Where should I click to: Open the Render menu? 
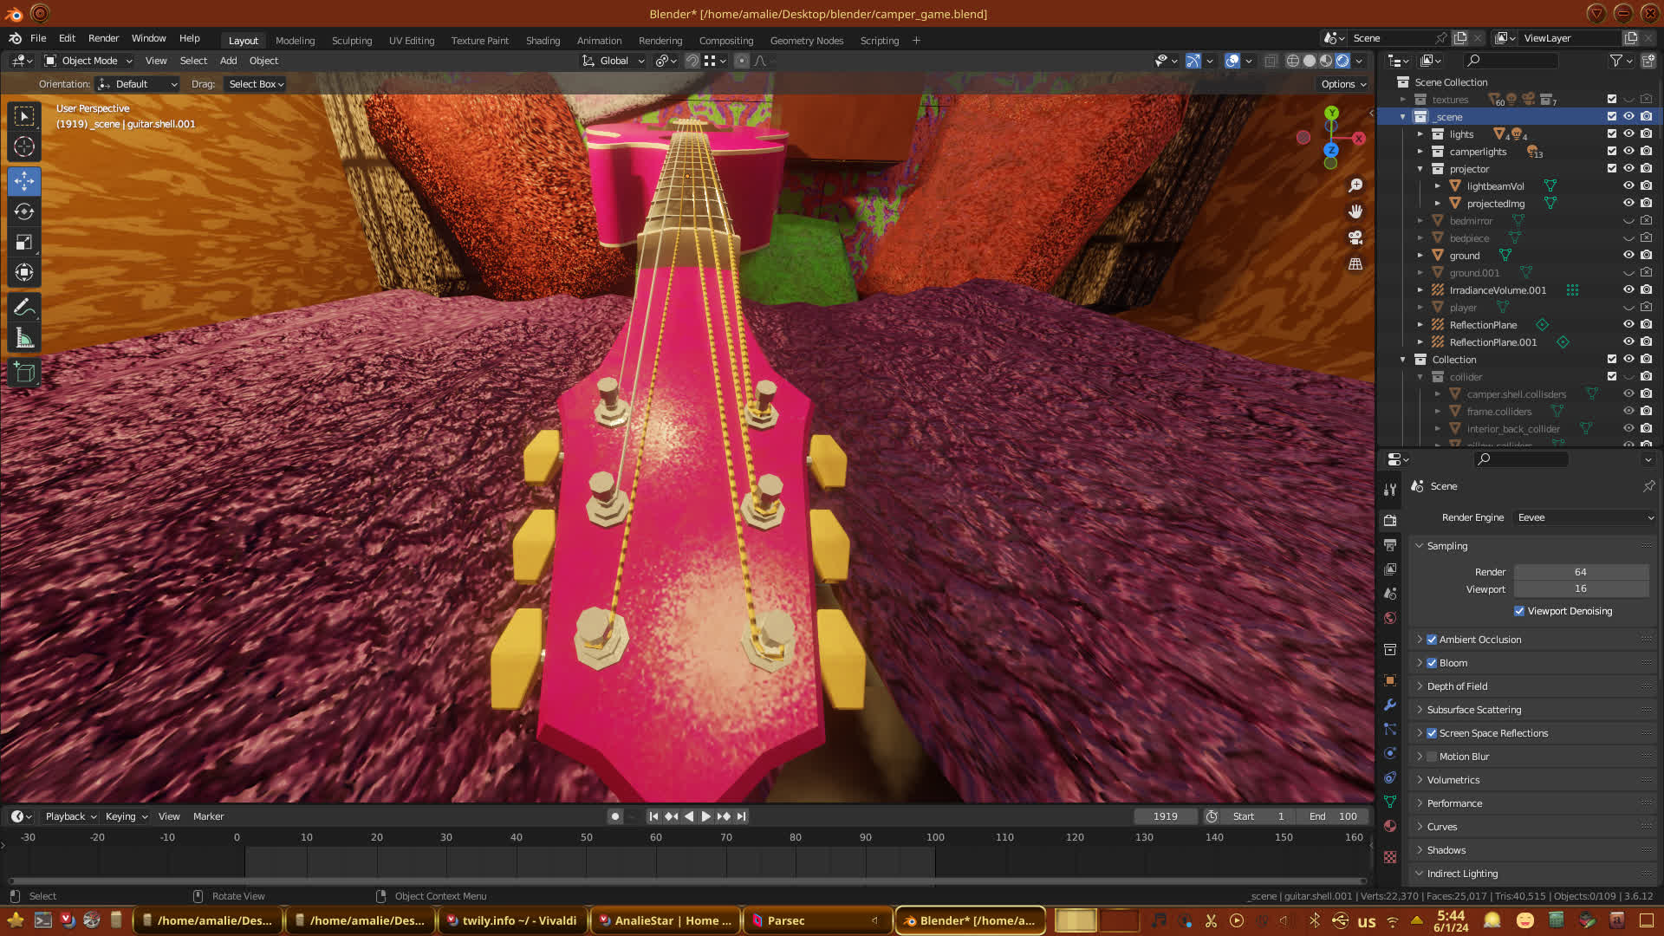coord(103,38)
